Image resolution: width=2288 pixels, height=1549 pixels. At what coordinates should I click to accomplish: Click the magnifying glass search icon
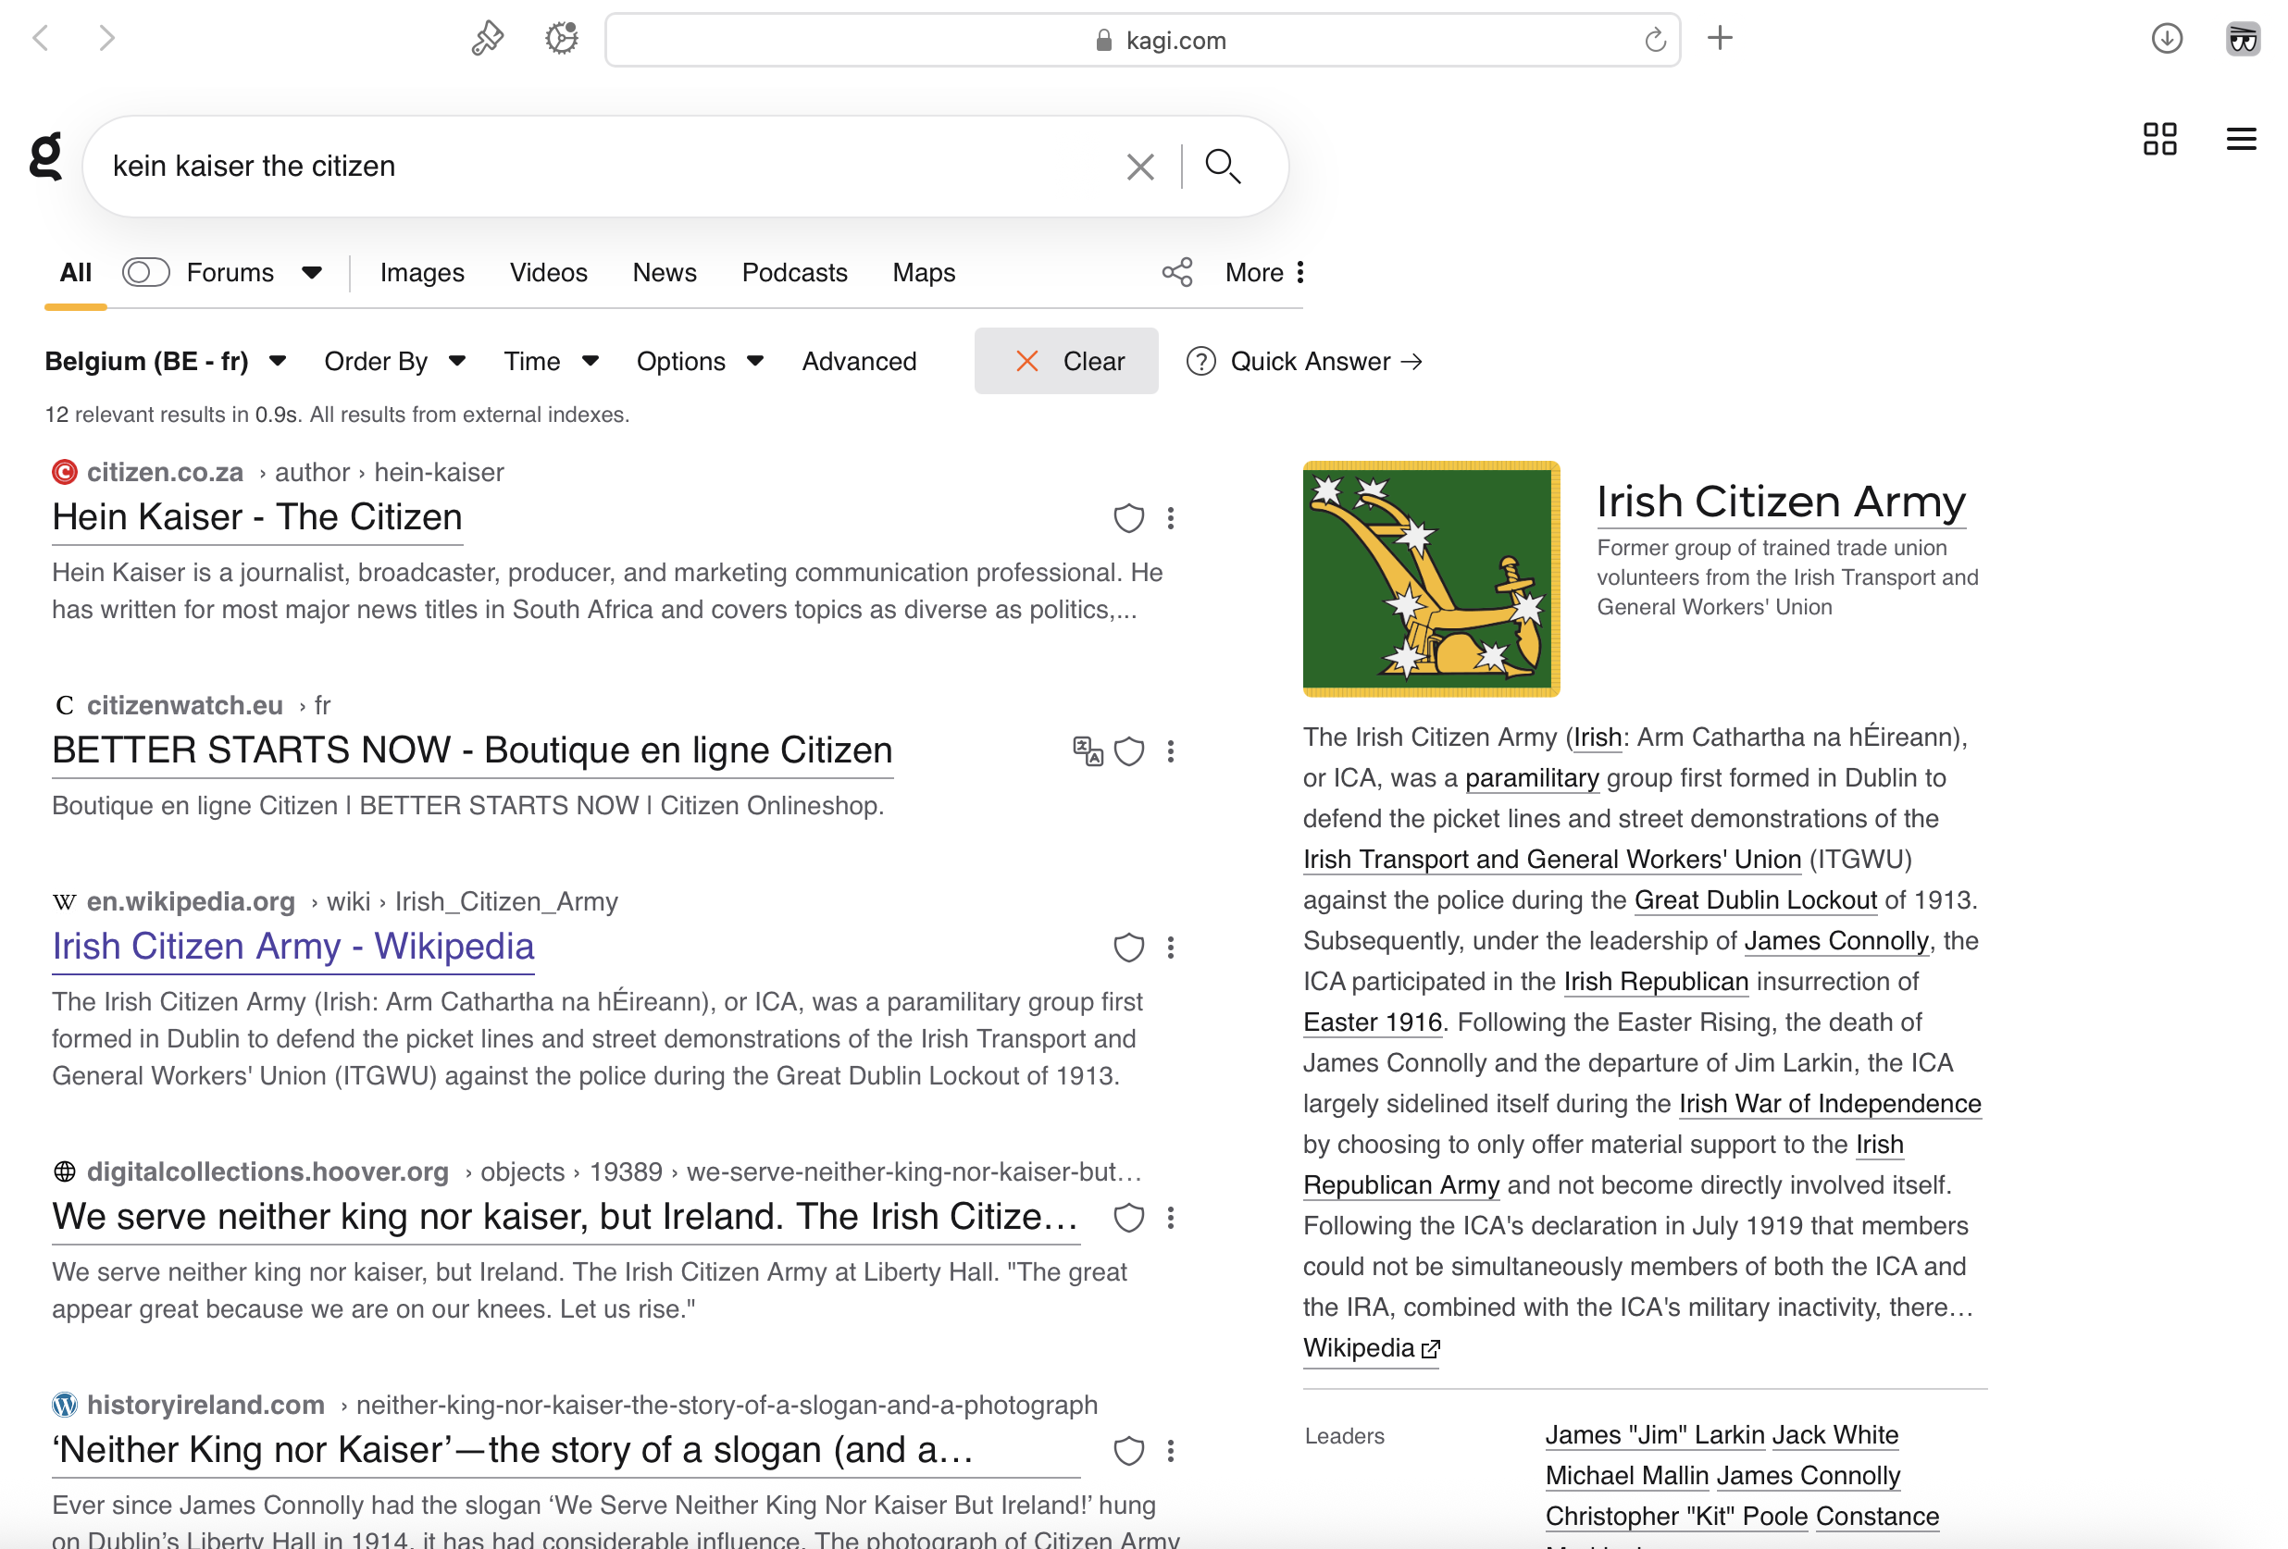coord(1222,167)
